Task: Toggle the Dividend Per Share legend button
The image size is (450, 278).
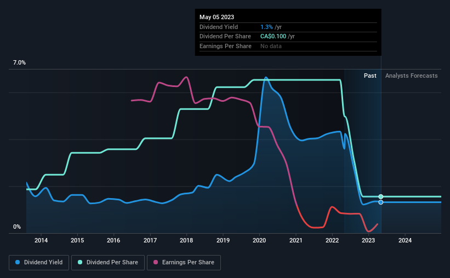Action: click(108, 263)
